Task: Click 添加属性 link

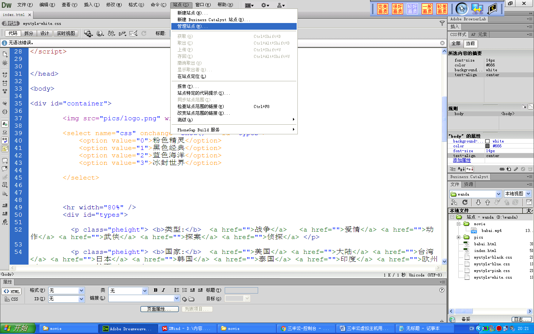Action: [x=462, y=160]
